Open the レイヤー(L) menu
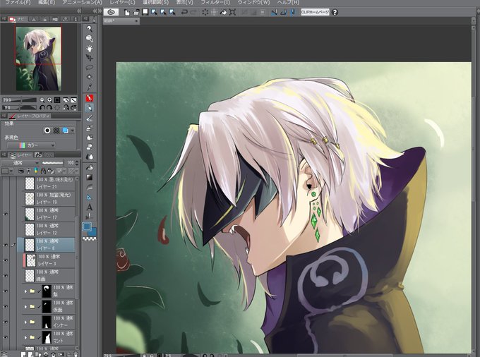The width and height of the screenshot is (480, 357). [x=122, y=2]
